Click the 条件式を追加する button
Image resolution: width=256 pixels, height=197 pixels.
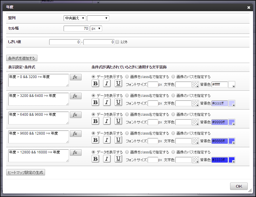pyautogui.click(x=22, y=58)
